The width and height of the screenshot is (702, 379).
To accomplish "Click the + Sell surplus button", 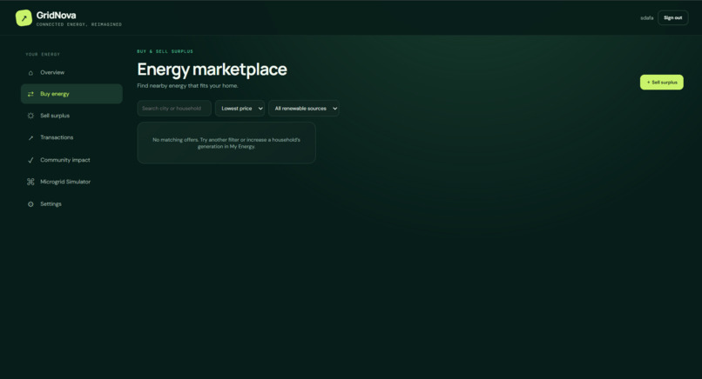I will [x=662, y=83].
